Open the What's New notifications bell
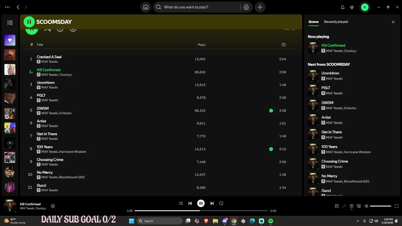 click(343, 7)
